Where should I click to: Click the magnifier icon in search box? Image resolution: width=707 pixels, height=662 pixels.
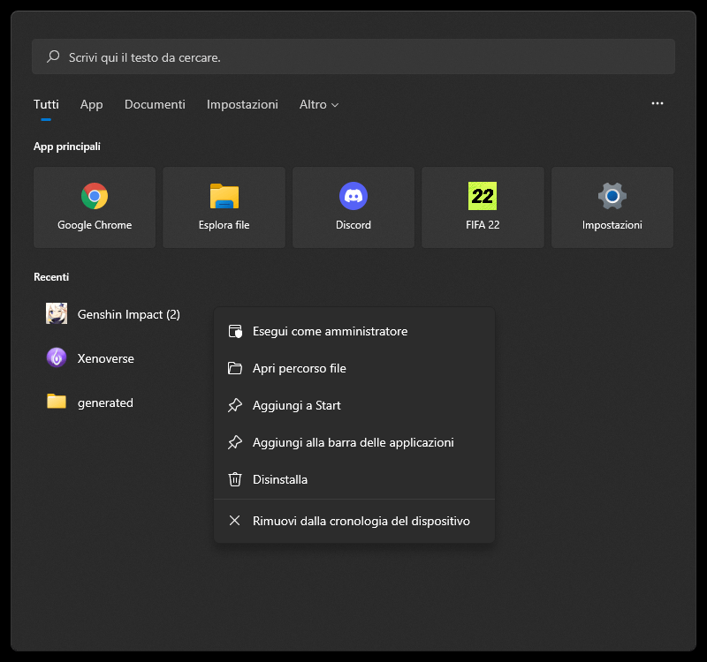coord(53,56)
